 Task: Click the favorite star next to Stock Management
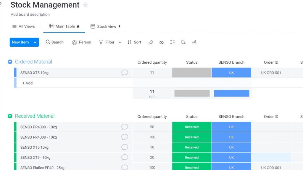pyautogui.click(x=86, y=5)
